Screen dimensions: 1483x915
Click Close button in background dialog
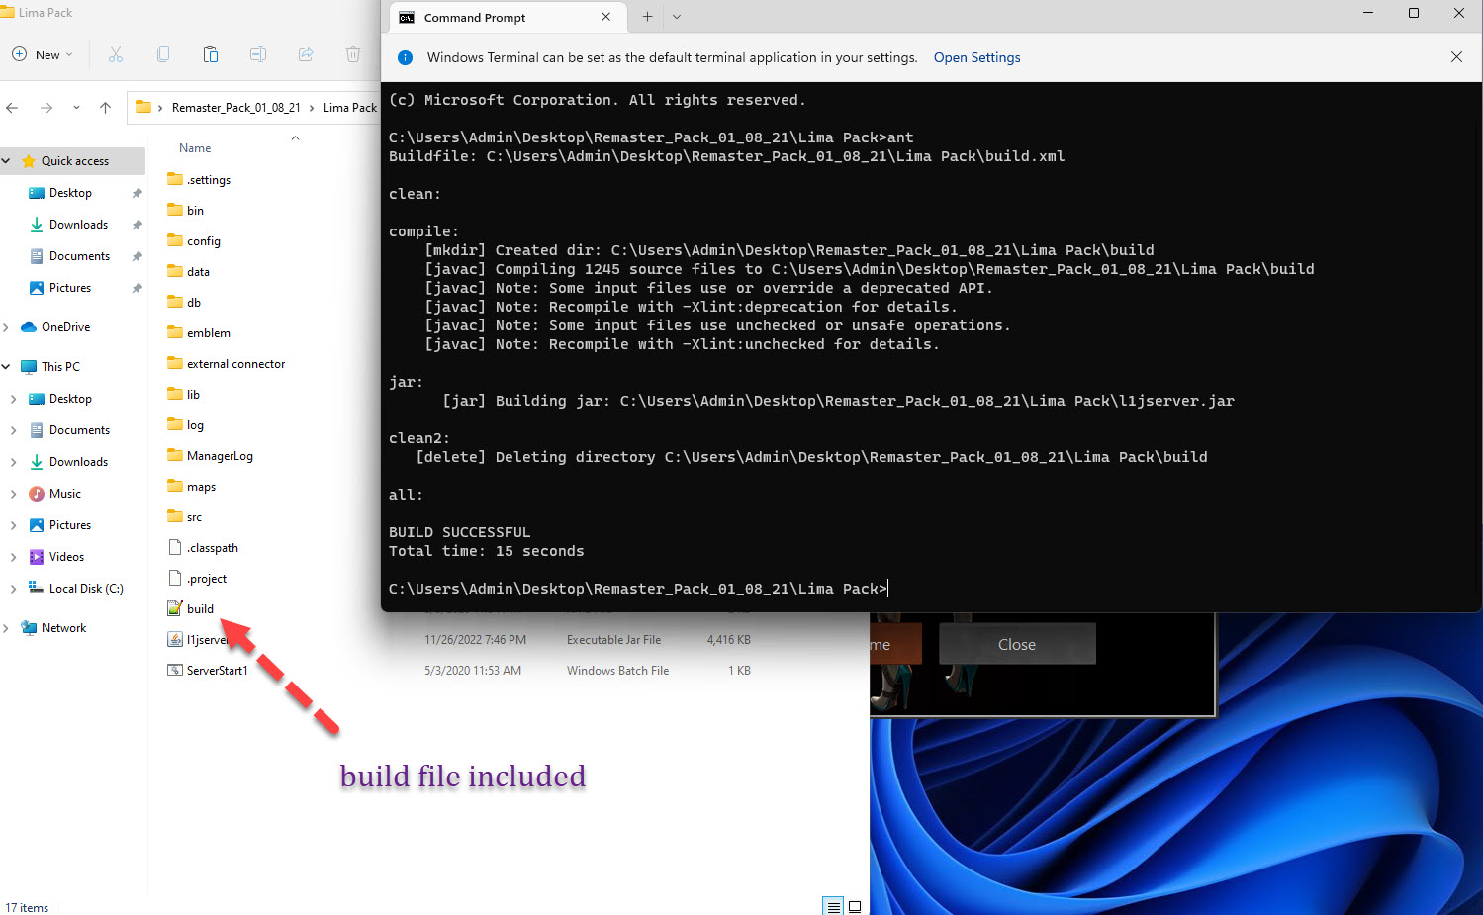click(x=1017, y=644)
